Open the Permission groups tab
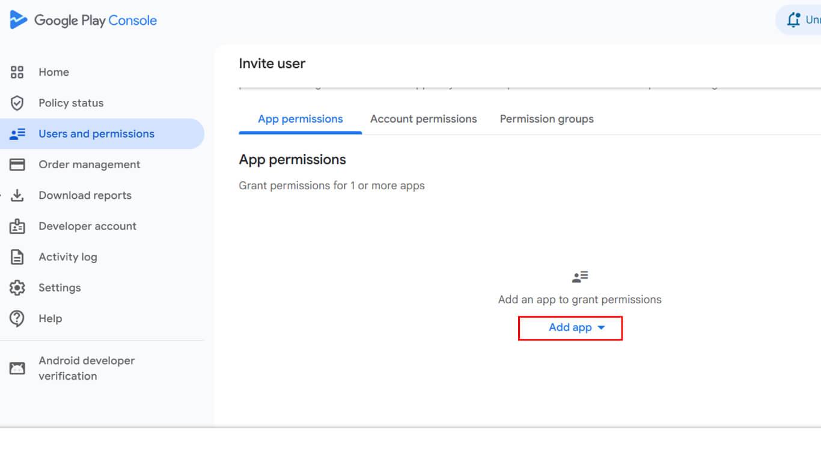This screenshot has width=821, height=462. [546, 119]
